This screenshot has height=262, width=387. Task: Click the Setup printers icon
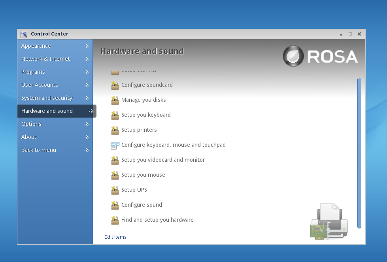(115, 130)
